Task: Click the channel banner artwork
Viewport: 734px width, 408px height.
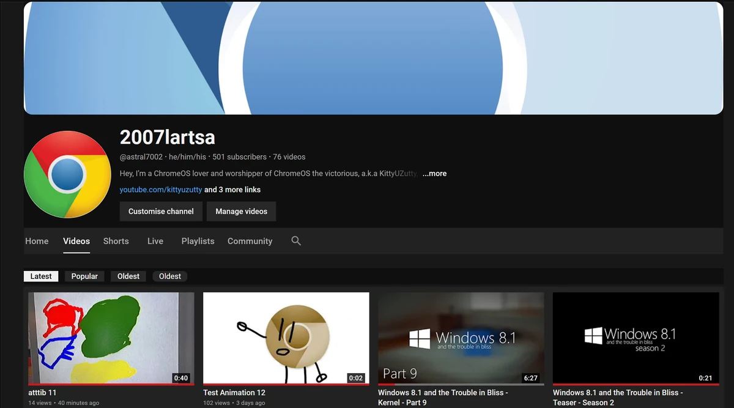Action: [373, 58]
